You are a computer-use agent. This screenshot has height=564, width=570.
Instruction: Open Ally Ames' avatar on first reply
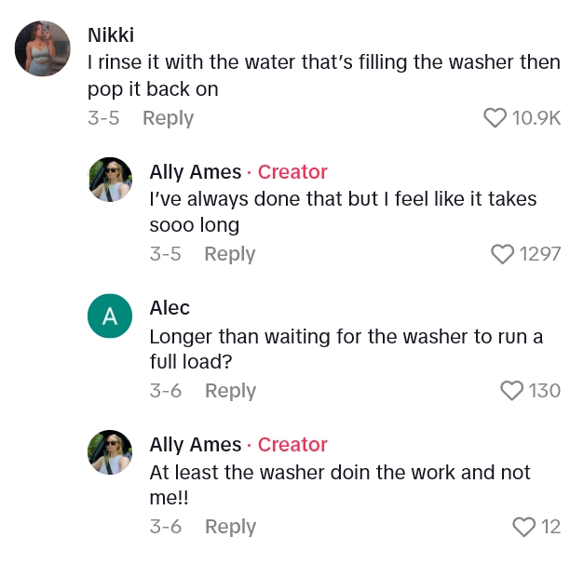110,180
